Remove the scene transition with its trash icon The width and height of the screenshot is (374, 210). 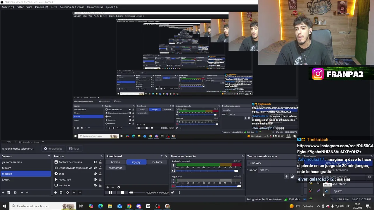tap(292, 176)
